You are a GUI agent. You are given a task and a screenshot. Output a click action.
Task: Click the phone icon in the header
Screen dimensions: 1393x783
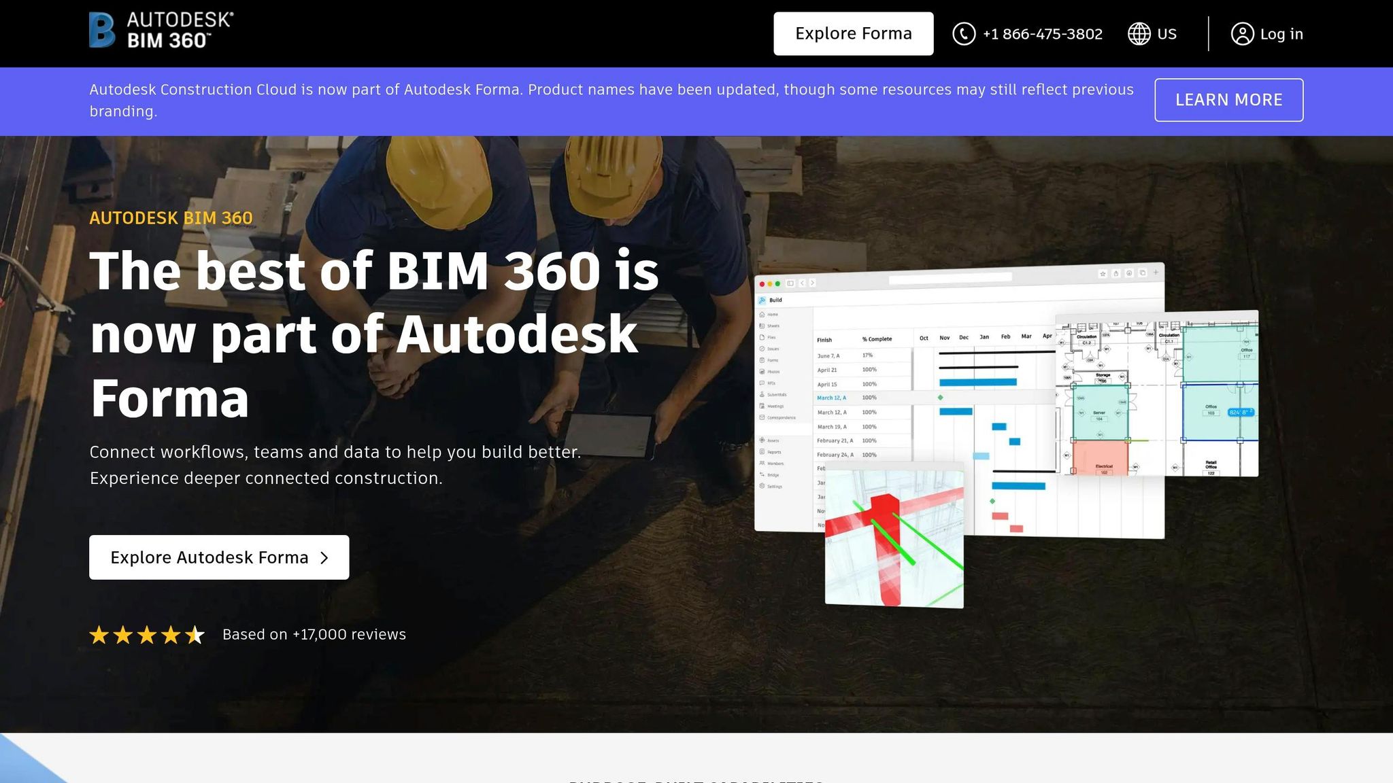point(963,33)
